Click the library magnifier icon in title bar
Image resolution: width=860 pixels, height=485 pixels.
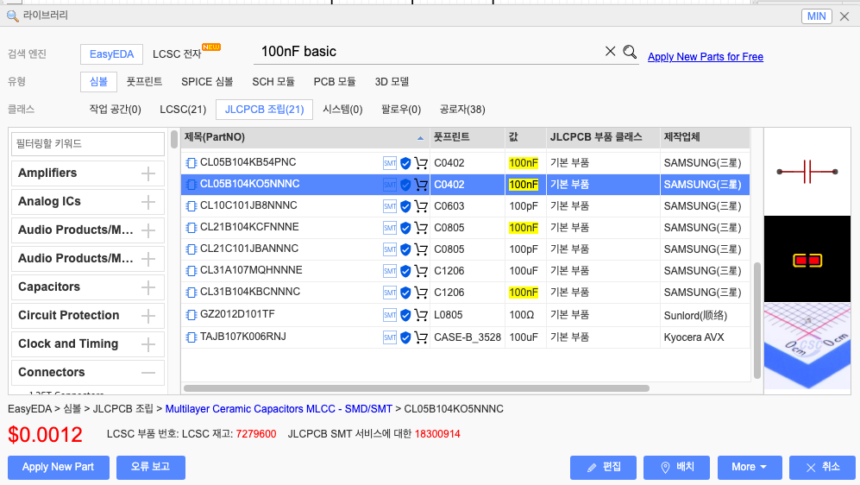pos(12,16)
